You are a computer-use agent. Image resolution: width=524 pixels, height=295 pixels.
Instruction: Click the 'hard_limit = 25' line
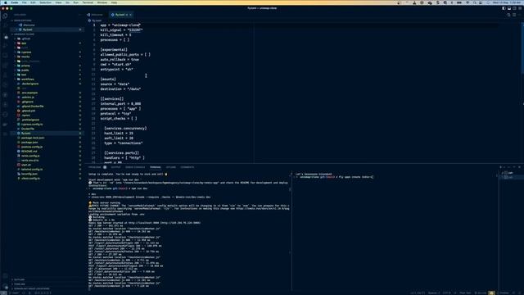click(x=119, y=133)
